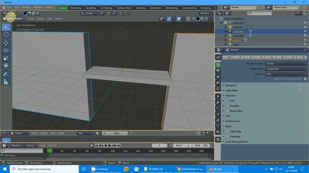Image resolution: width=309 pixels, height=173 pixels.
Task: Enable the Motion Blur checkbox
Action: click(x=227, y=111)
